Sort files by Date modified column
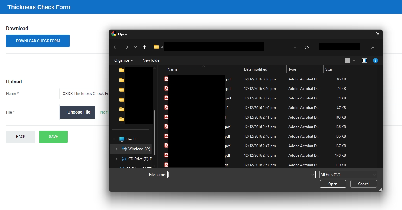Image resolution: width=402 pixels, height=210 pixels. (x=255, y=69)
